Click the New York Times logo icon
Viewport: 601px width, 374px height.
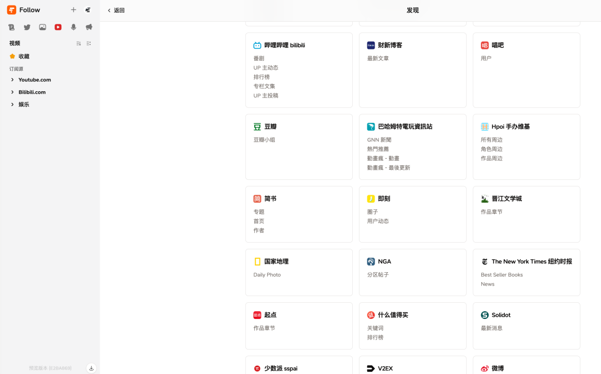coord(485,262)
